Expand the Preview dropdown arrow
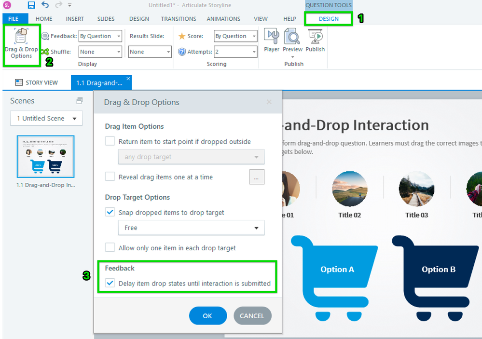The width and height of the screenshot is (482, 339). [x=292, y=57]
